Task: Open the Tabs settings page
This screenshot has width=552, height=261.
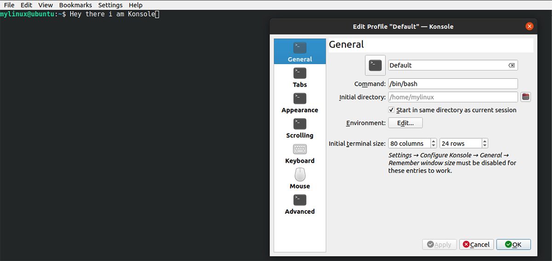Action: pyautogui.click(x=300, y=77)
